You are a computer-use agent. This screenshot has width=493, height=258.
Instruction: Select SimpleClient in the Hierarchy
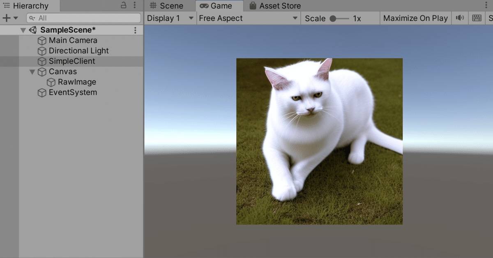coord(72,61)
